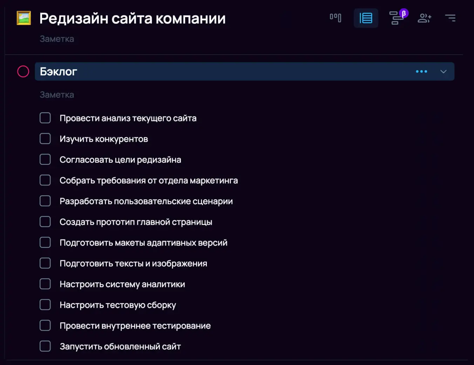This screenshot has width=474, height=365.
Task: Select the Бэклог section header
Action: pos(140,72)
